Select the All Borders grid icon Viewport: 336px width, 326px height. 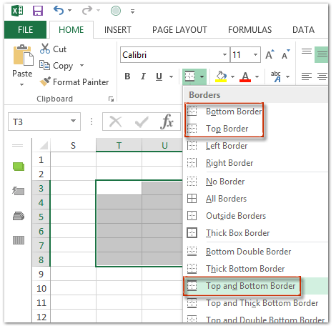click(192, 199)
